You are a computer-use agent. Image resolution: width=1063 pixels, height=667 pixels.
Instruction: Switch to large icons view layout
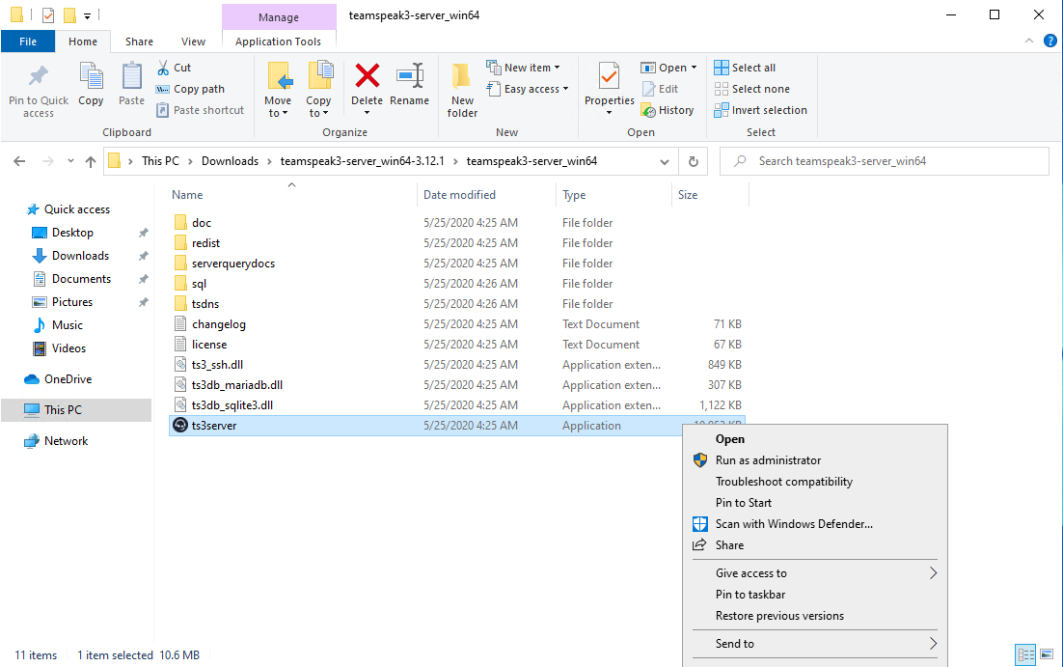1047,654
